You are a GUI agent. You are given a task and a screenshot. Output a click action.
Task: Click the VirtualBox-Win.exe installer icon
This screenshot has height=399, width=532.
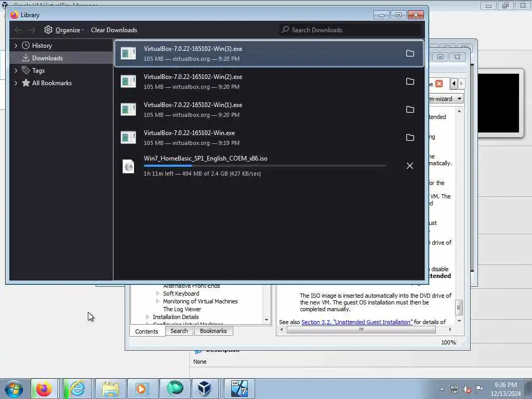(x=128, y=137)
